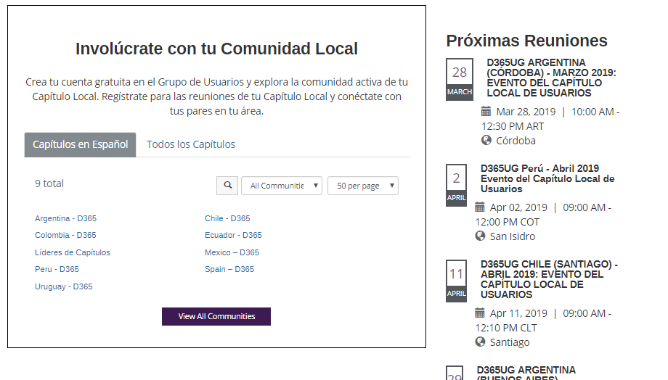Click the search magnifier button

(x=227, y=186)
